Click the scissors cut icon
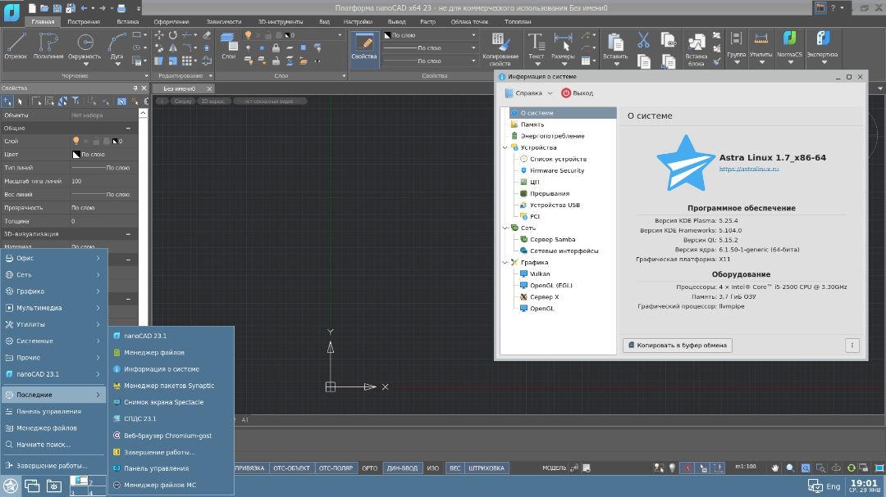 pos(644,40)
